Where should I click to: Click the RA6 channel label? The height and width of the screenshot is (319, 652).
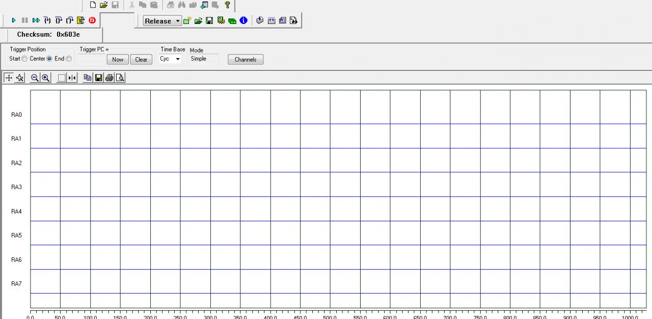click(16, 260)
